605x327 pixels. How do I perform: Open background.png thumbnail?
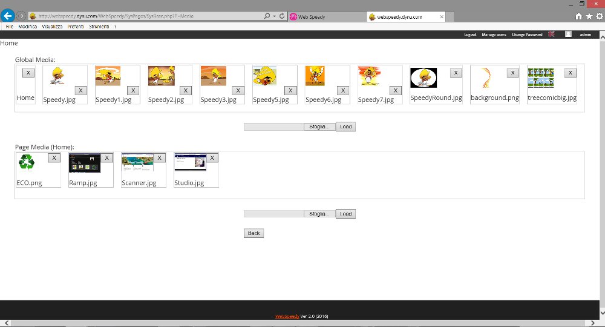click(x=486, y=78)
